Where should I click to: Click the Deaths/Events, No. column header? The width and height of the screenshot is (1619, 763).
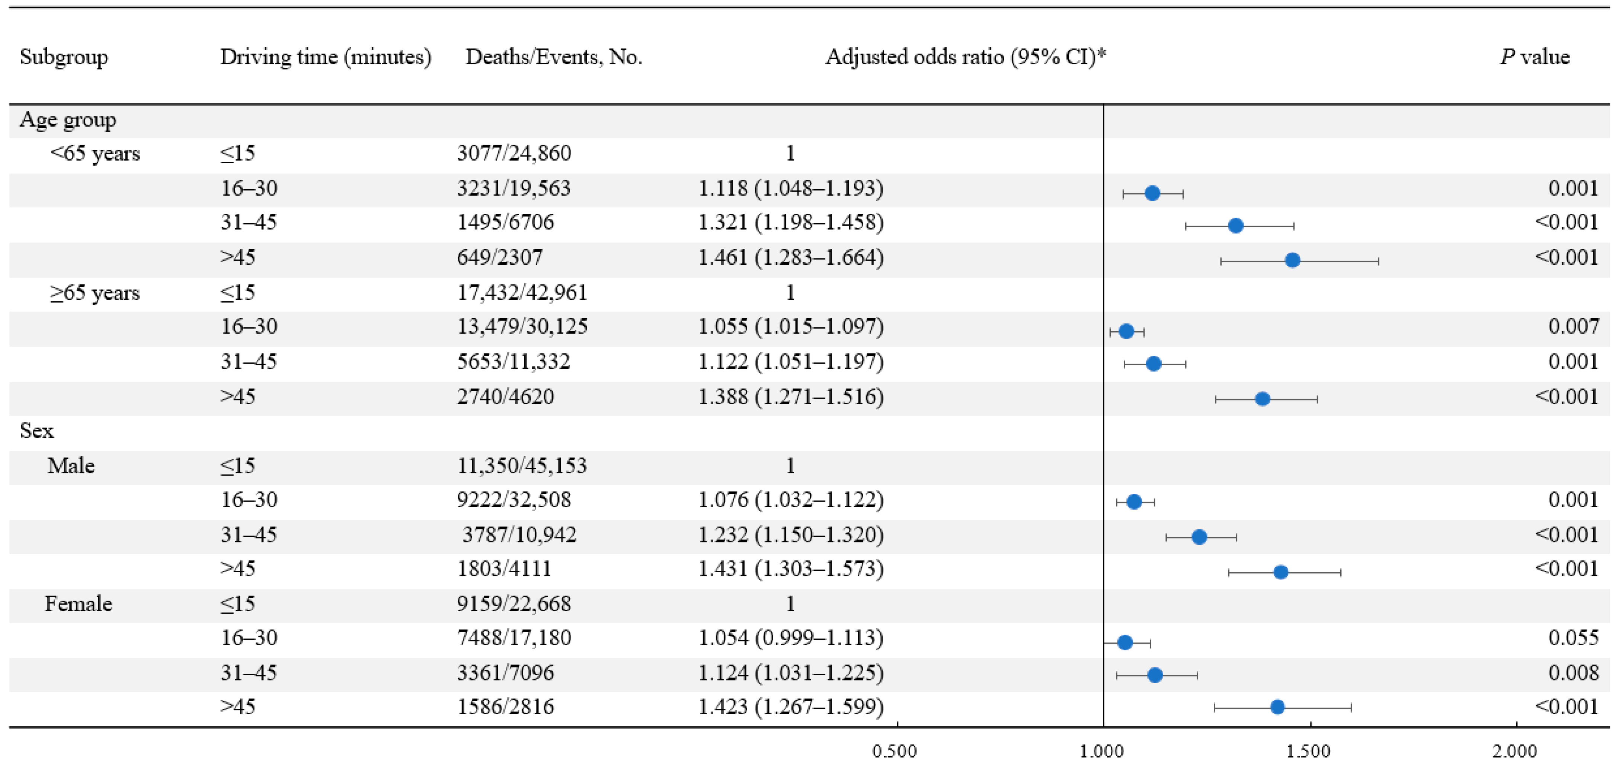[553, 57]
